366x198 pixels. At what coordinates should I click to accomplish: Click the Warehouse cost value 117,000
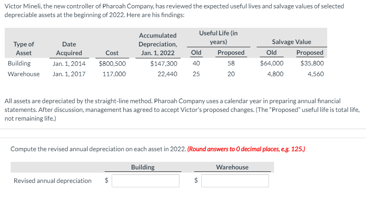tap(114, 74)
